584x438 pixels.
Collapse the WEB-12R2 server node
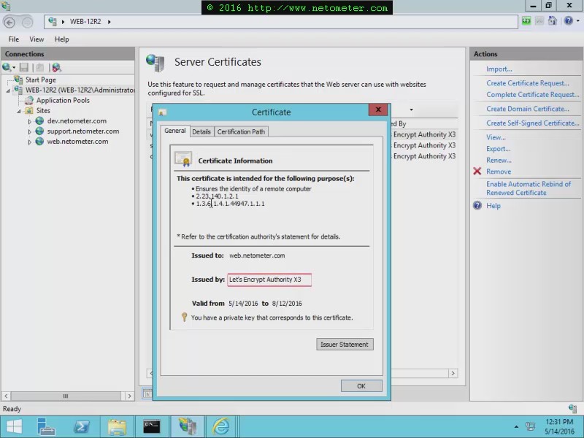pyautogui.click(x=8, y=91)
